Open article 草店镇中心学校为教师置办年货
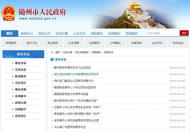The height and width of the screenshot is (133, 190). [77, 114]
